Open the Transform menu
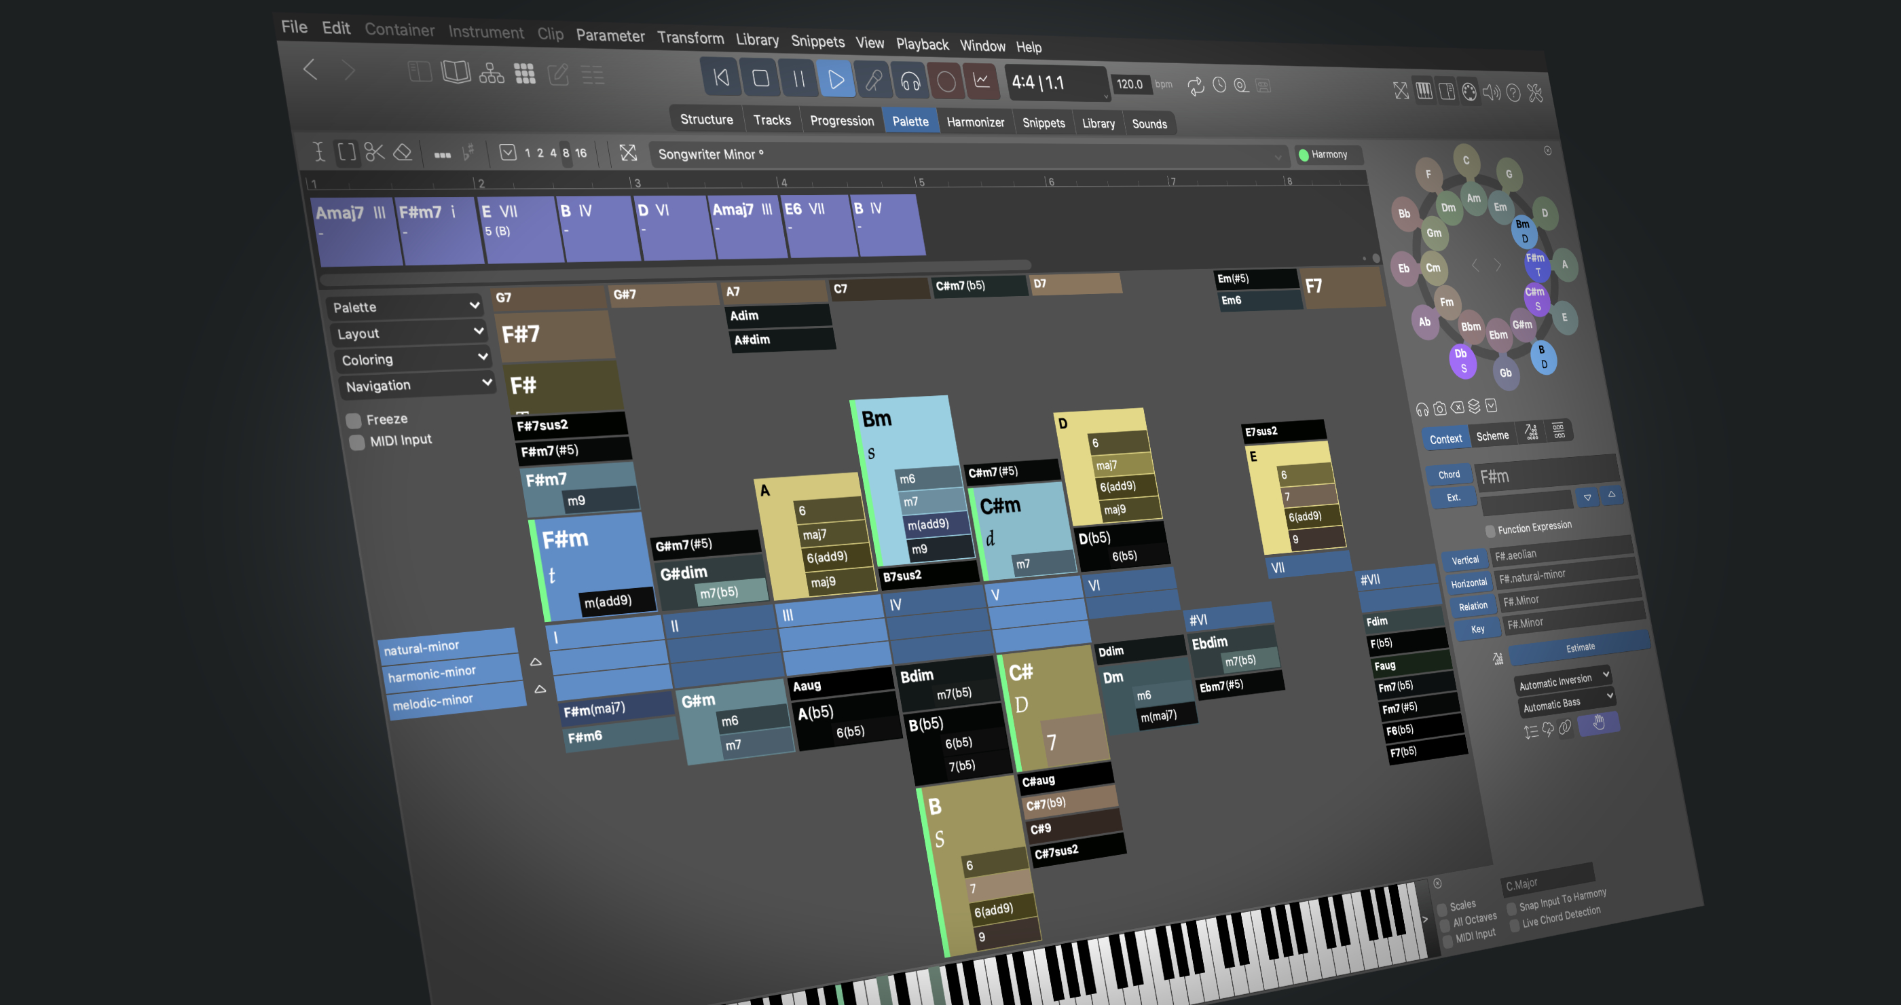This screenshot has width=1901, height=1005. [690, 37]
